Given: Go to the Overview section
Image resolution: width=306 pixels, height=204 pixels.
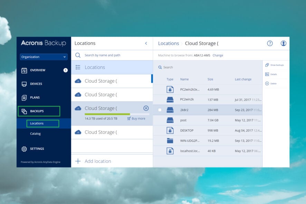Looking at the screenshot, I should click(x=38, y=70).
